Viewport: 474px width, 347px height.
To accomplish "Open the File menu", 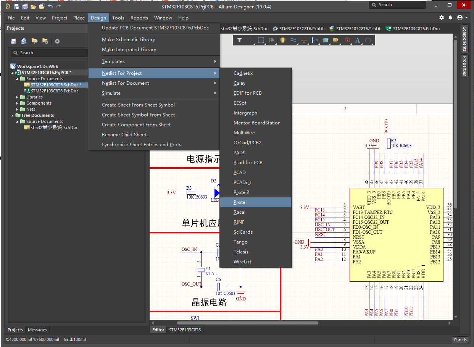I will (11, 18).
